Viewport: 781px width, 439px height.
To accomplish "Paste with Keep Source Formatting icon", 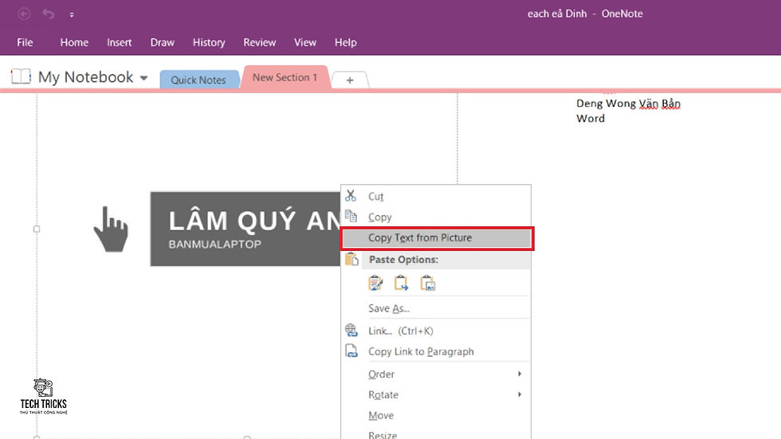I will pyautogui.click(x=375, y=283).
